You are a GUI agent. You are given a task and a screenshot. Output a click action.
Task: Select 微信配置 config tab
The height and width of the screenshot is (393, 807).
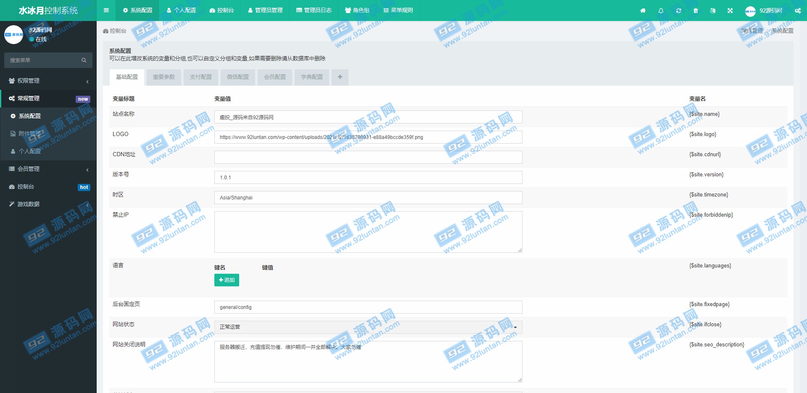point(238,77)
